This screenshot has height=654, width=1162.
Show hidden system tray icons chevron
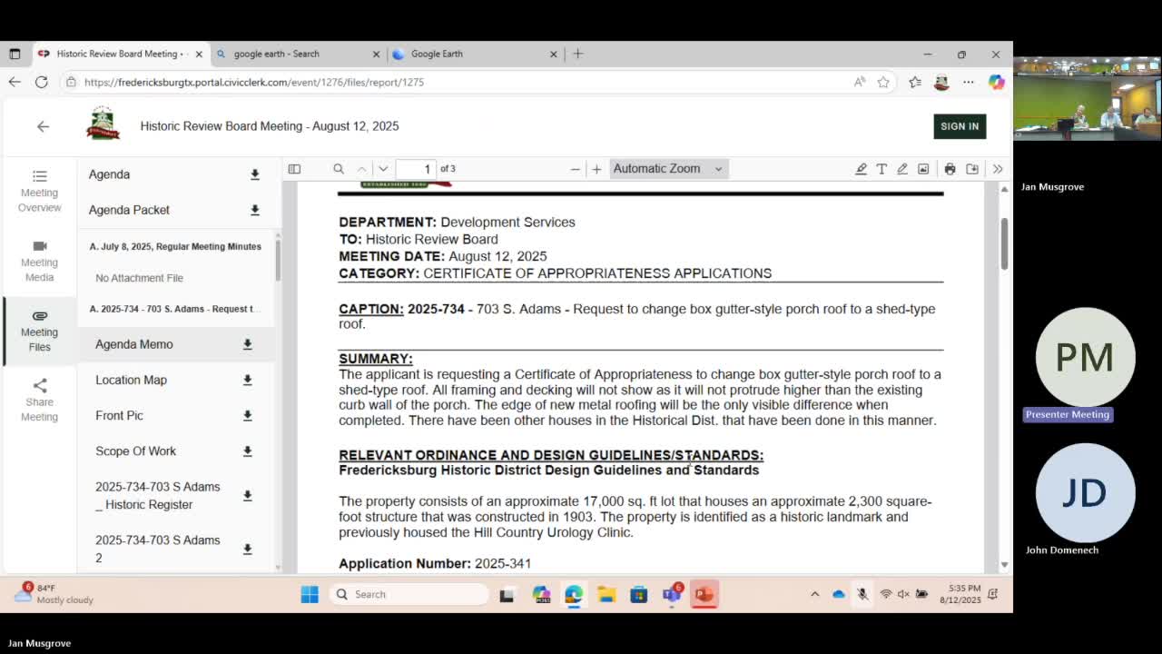click(814, 594)
